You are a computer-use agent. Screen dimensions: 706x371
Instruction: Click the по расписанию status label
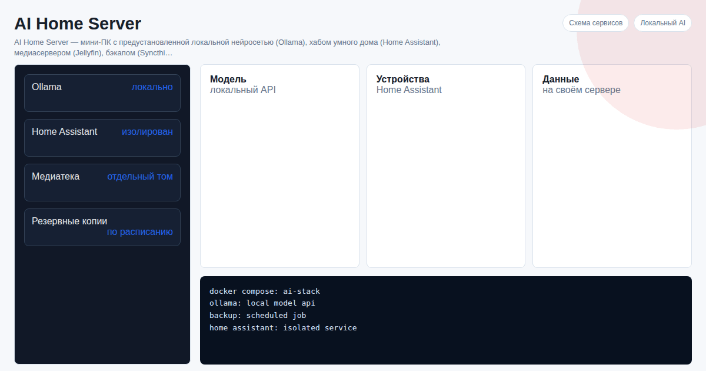point(140,231)
